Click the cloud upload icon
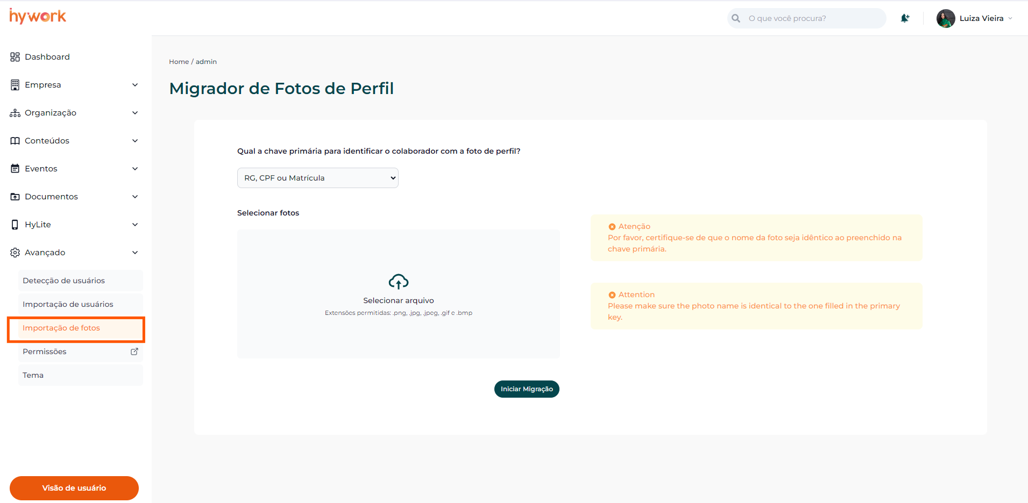This screenshot has width=1028, height=503. pyautogui.click(x=398, y=282)
